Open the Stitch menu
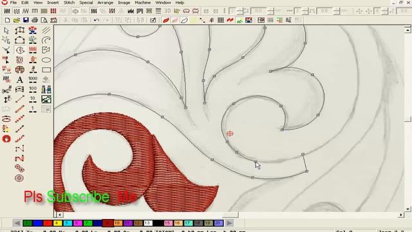 click(x=69, y=3)
